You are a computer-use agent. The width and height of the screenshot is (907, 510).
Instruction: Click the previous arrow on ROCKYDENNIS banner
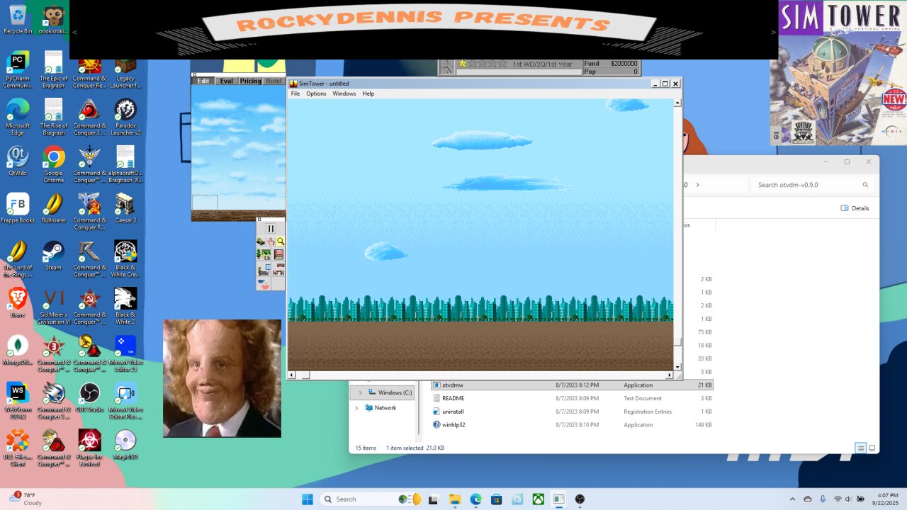pyautogui.click(x=75, y=32)
